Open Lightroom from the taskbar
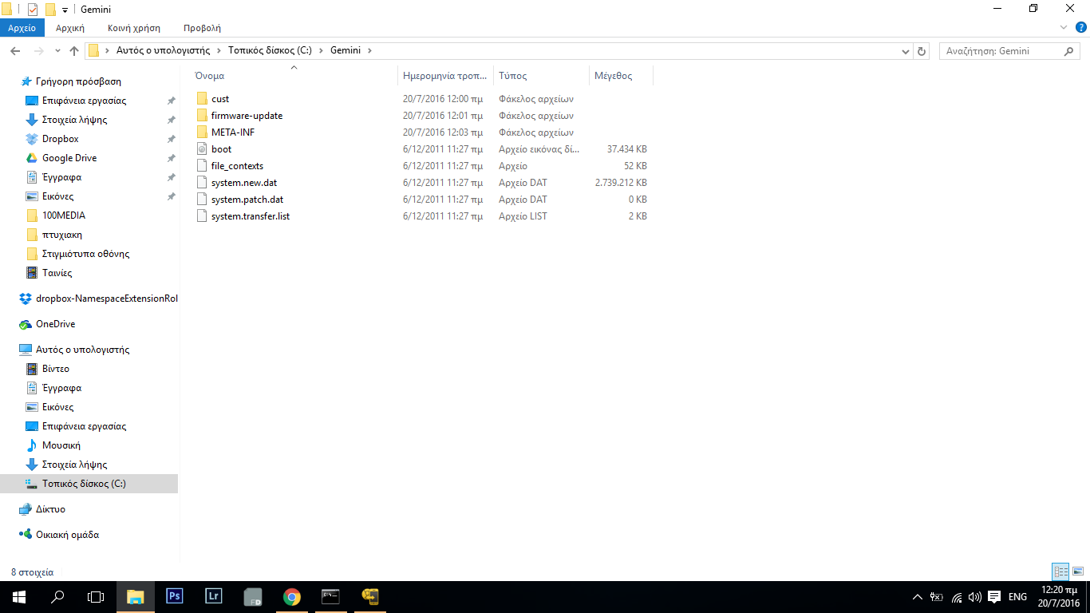The width and height of the screenshot is (1090, 613). click(213, 596)
